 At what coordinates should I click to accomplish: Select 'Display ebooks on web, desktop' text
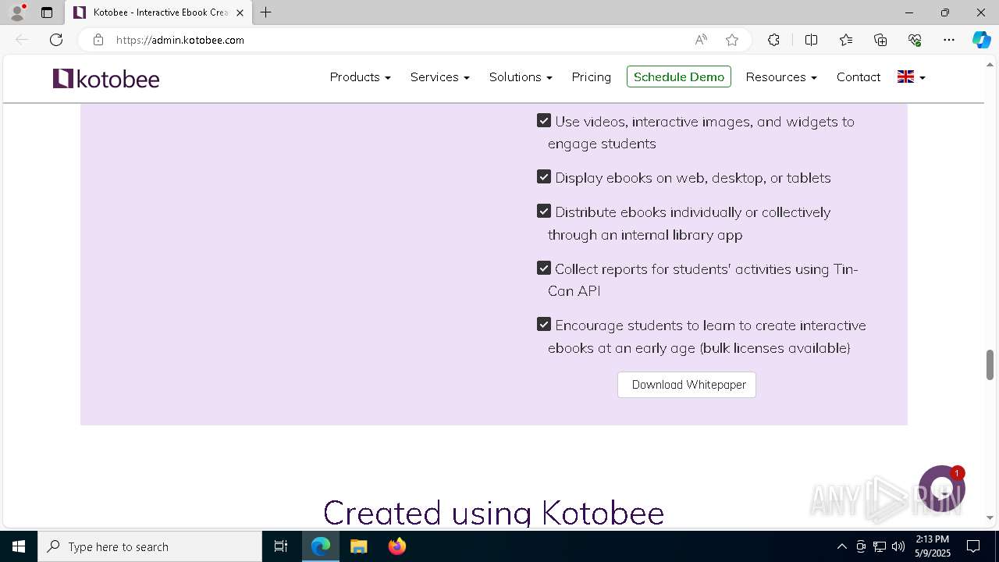tap(660, 178)
